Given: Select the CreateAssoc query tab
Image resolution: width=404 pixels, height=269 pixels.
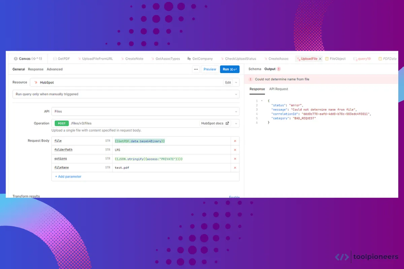Looking at the screenshot, I should tap(276, 59).
